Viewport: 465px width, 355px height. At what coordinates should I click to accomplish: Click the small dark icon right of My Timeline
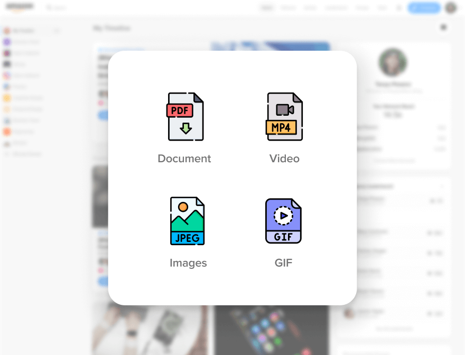(444, 27)
